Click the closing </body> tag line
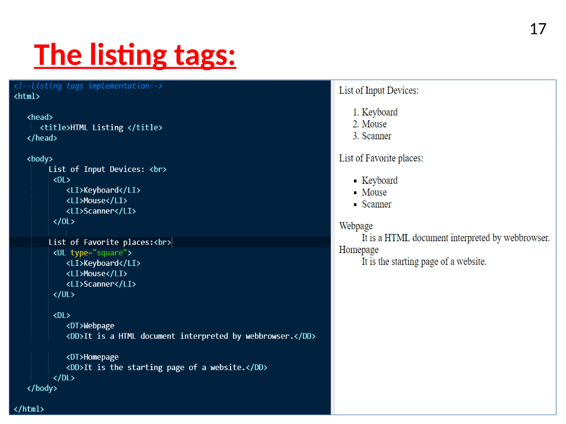Image resolution: width=566 pixels, height=424 pixels. click(42, 388)
